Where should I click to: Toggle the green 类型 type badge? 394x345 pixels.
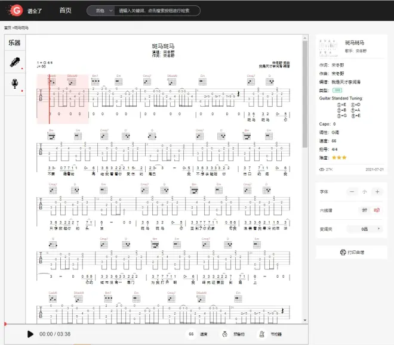tap(337, 90)
